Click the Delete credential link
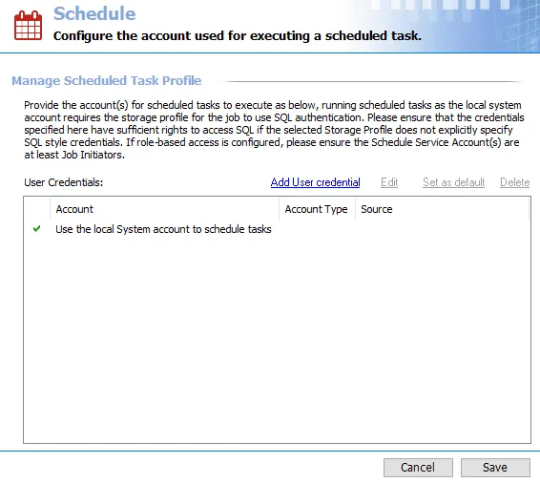 pos(514,182)
